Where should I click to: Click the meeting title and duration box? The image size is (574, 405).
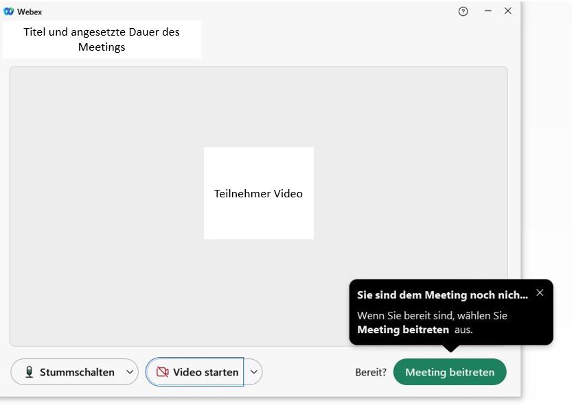(102, 40)
